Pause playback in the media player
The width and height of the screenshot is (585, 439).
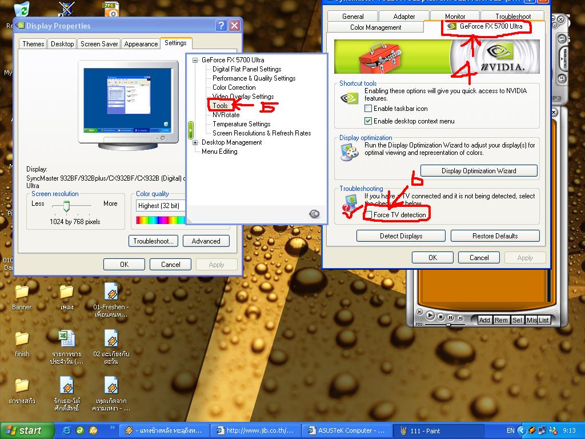(450, 317)
